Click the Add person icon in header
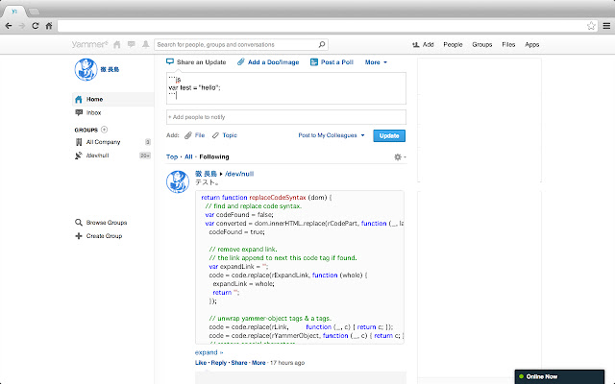 click(x=416, y=45)
